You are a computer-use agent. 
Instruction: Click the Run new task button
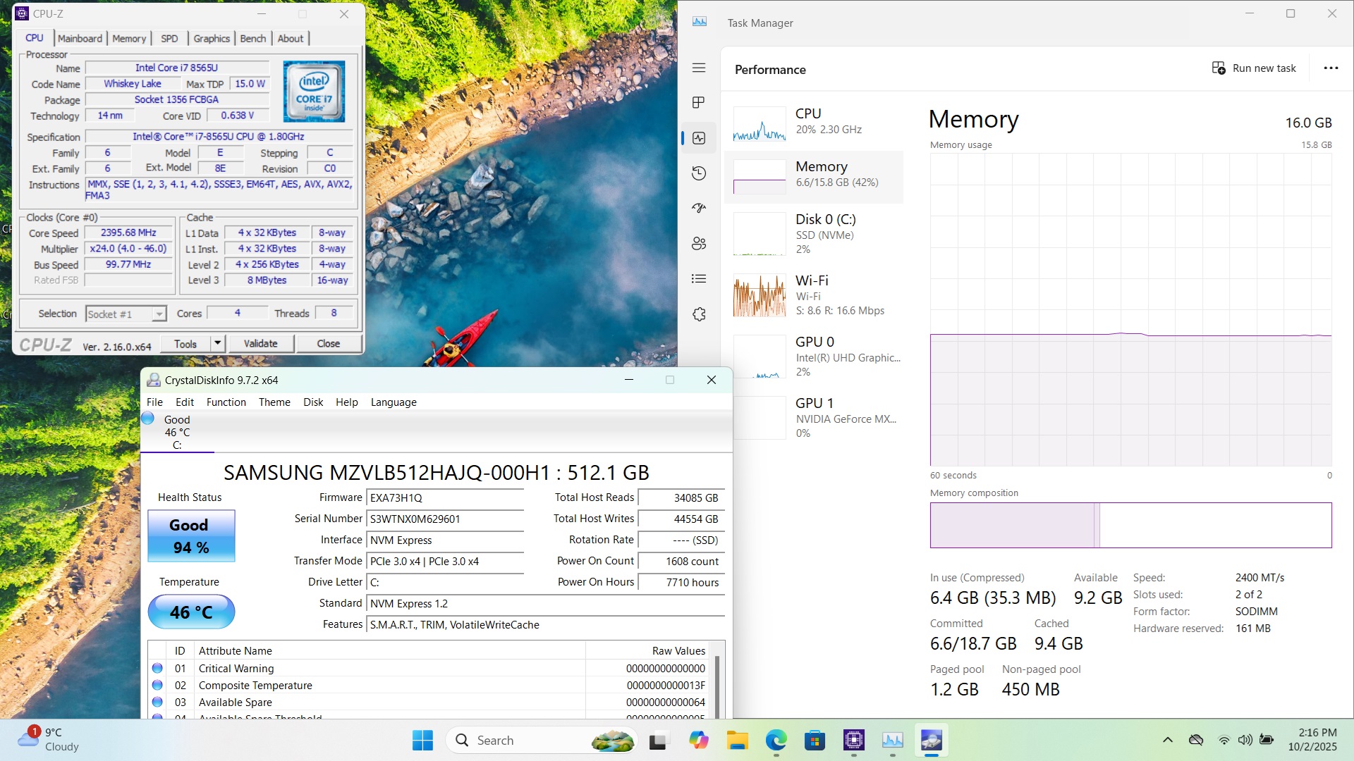tap(1254, 68)
